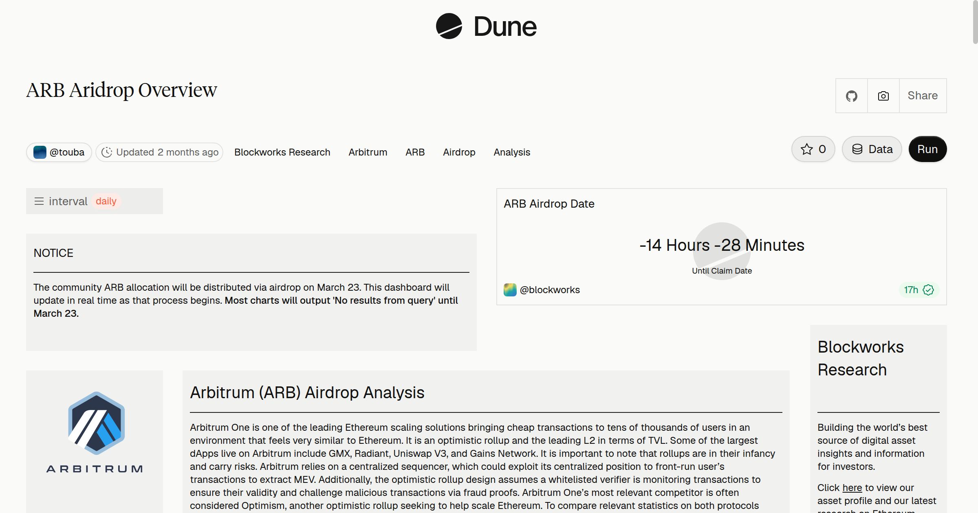Screen dimensions: 978x513
Task: Select the Airdrop tag
Action: [459, 152]
